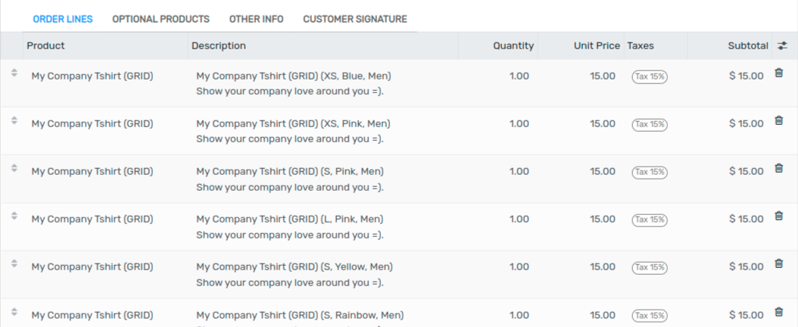Go to Customer Signature tab

tap(354, 19)
